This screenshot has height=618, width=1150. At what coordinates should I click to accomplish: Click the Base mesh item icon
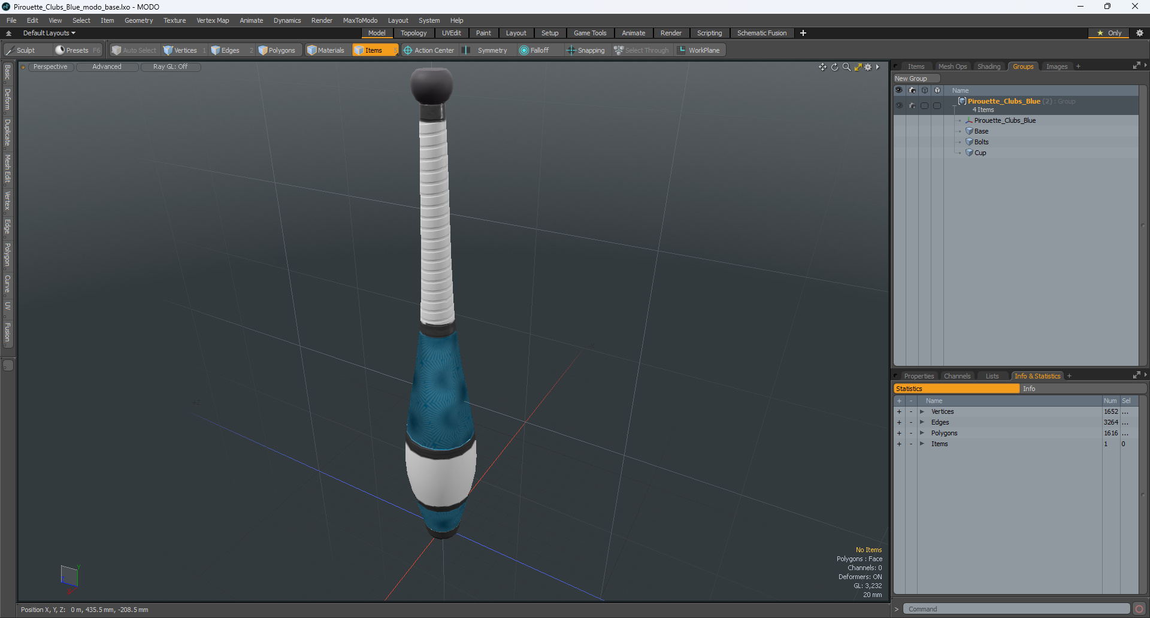click(x=969, y=131)
